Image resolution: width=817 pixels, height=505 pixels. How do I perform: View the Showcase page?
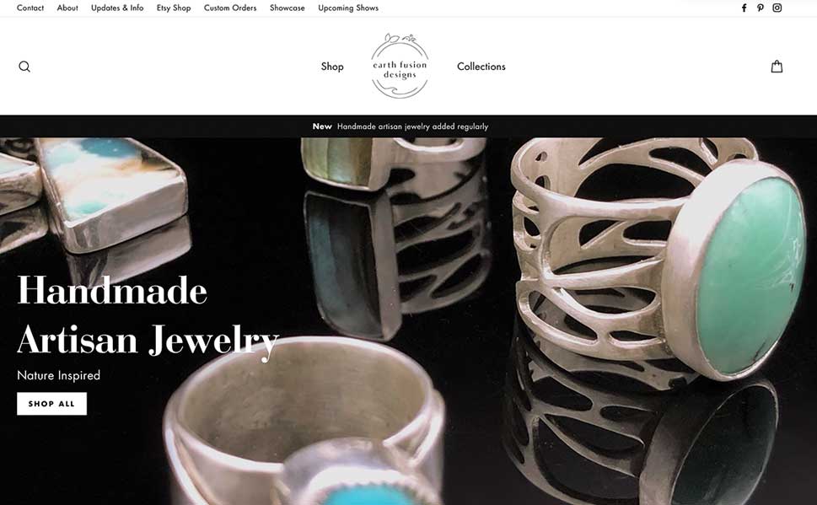click(x=288, y=8)
